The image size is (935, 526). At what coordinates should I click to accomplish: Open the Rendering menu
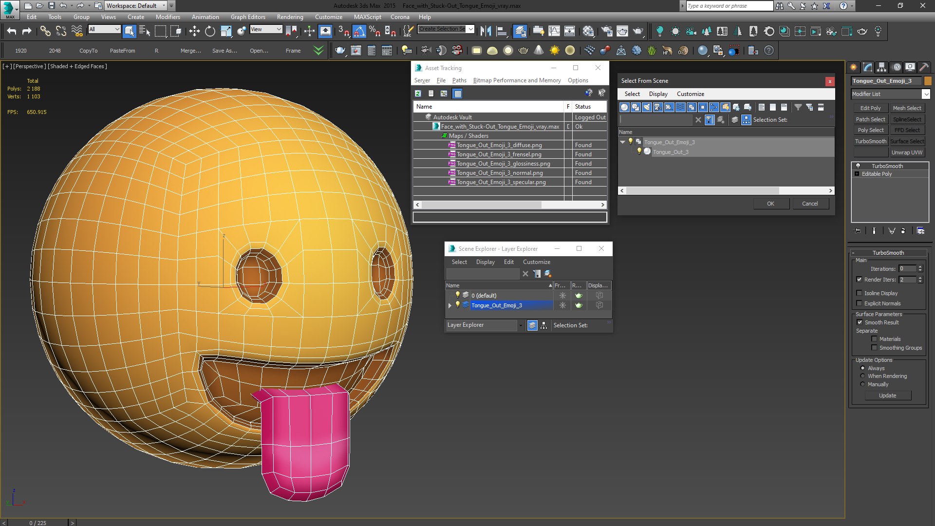point(290,17)
